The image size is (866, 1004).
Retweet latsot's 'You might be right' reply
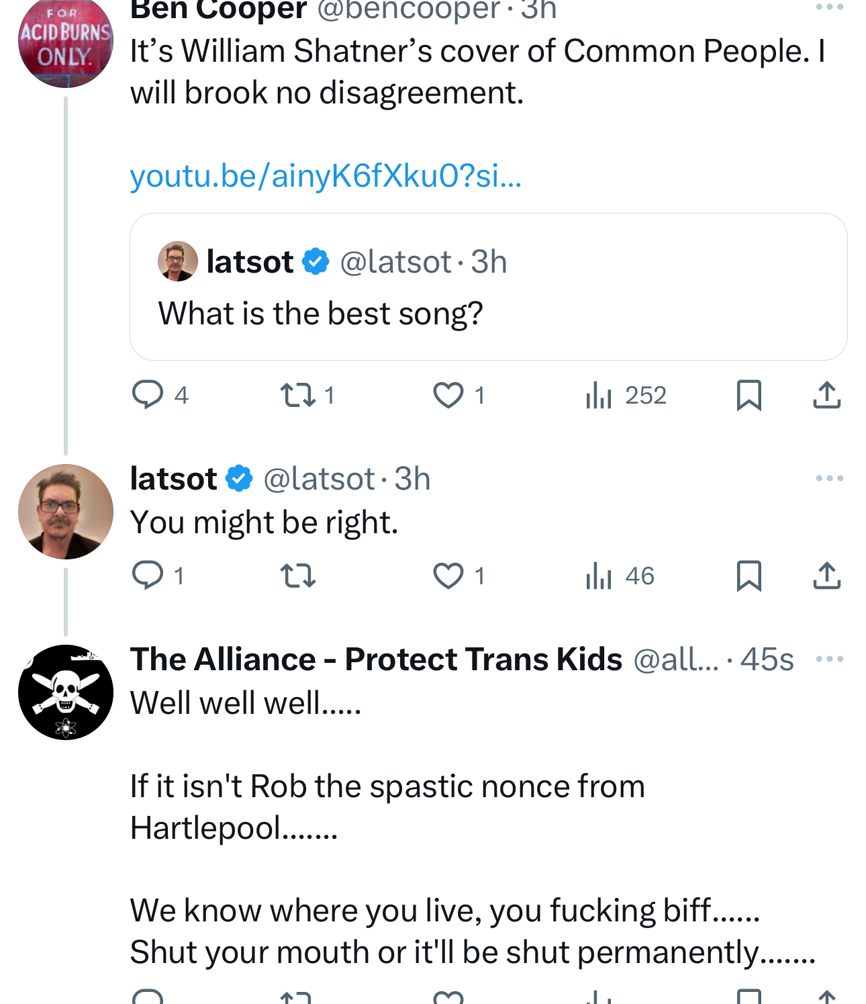[298, 576]
